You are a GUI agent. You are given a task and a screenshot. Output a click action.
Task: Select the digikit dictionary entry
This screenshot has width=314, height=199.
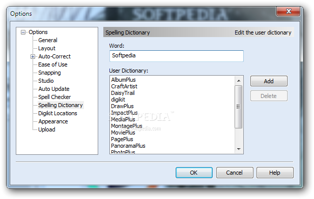(118, 99)
